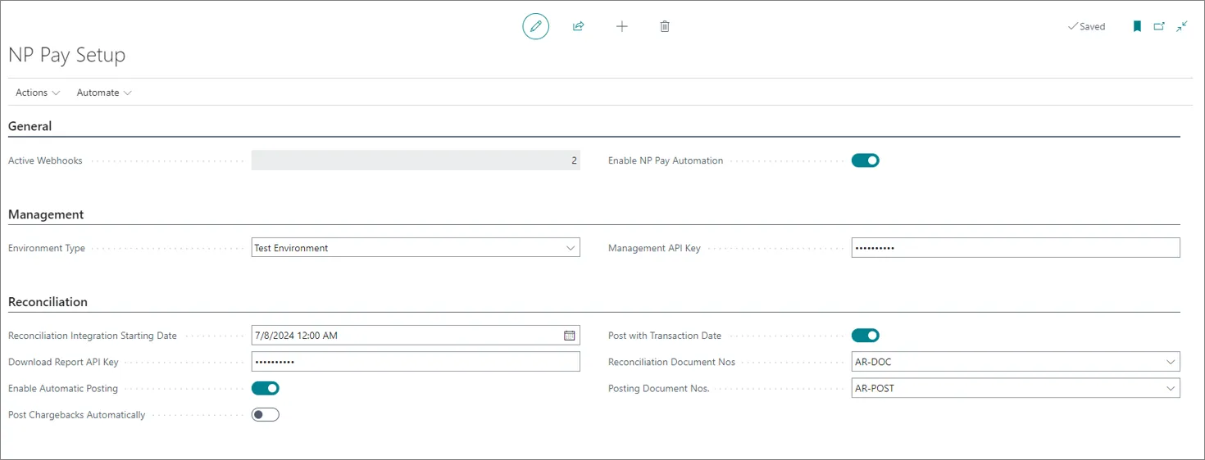Viewport: 1205px width, 460px height.
Task: Collapse the General section header
Action: 30,126
